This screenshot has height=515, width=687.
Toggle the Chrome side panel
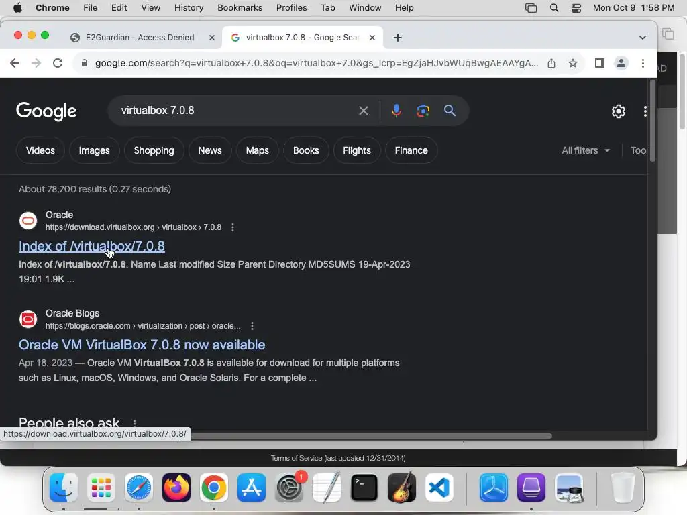tap(599, 63)
